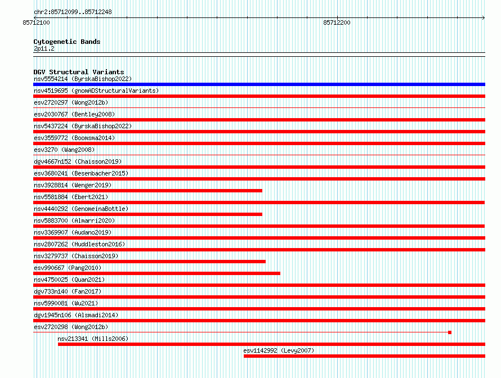501x378 pixels.
Task: Select nsv3369907 (Audano2019) label
Action: (73, 232)
